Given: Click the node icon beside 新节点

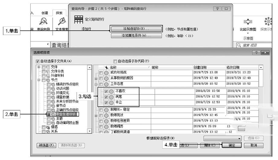Looking at the screenshot, I should [53, 106].
